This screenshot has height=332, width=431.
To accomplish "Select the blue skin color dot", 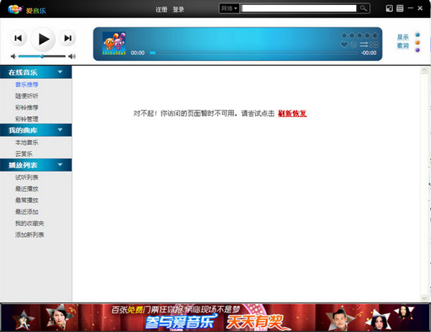I will click(x=417, y=34).
